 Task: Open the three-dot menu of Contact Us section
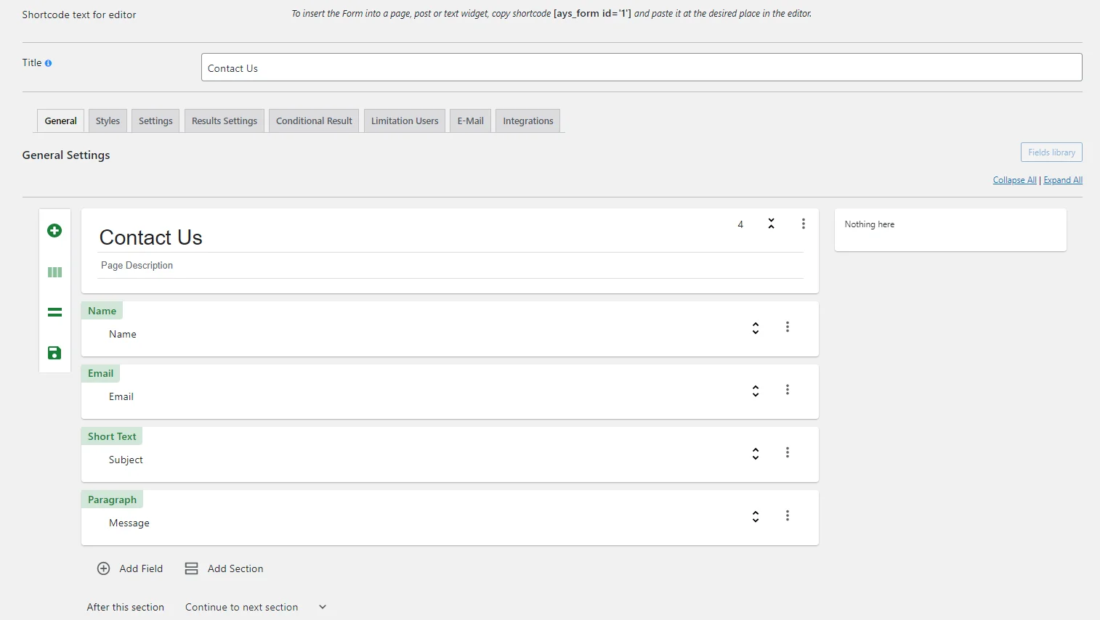point(803,224)
